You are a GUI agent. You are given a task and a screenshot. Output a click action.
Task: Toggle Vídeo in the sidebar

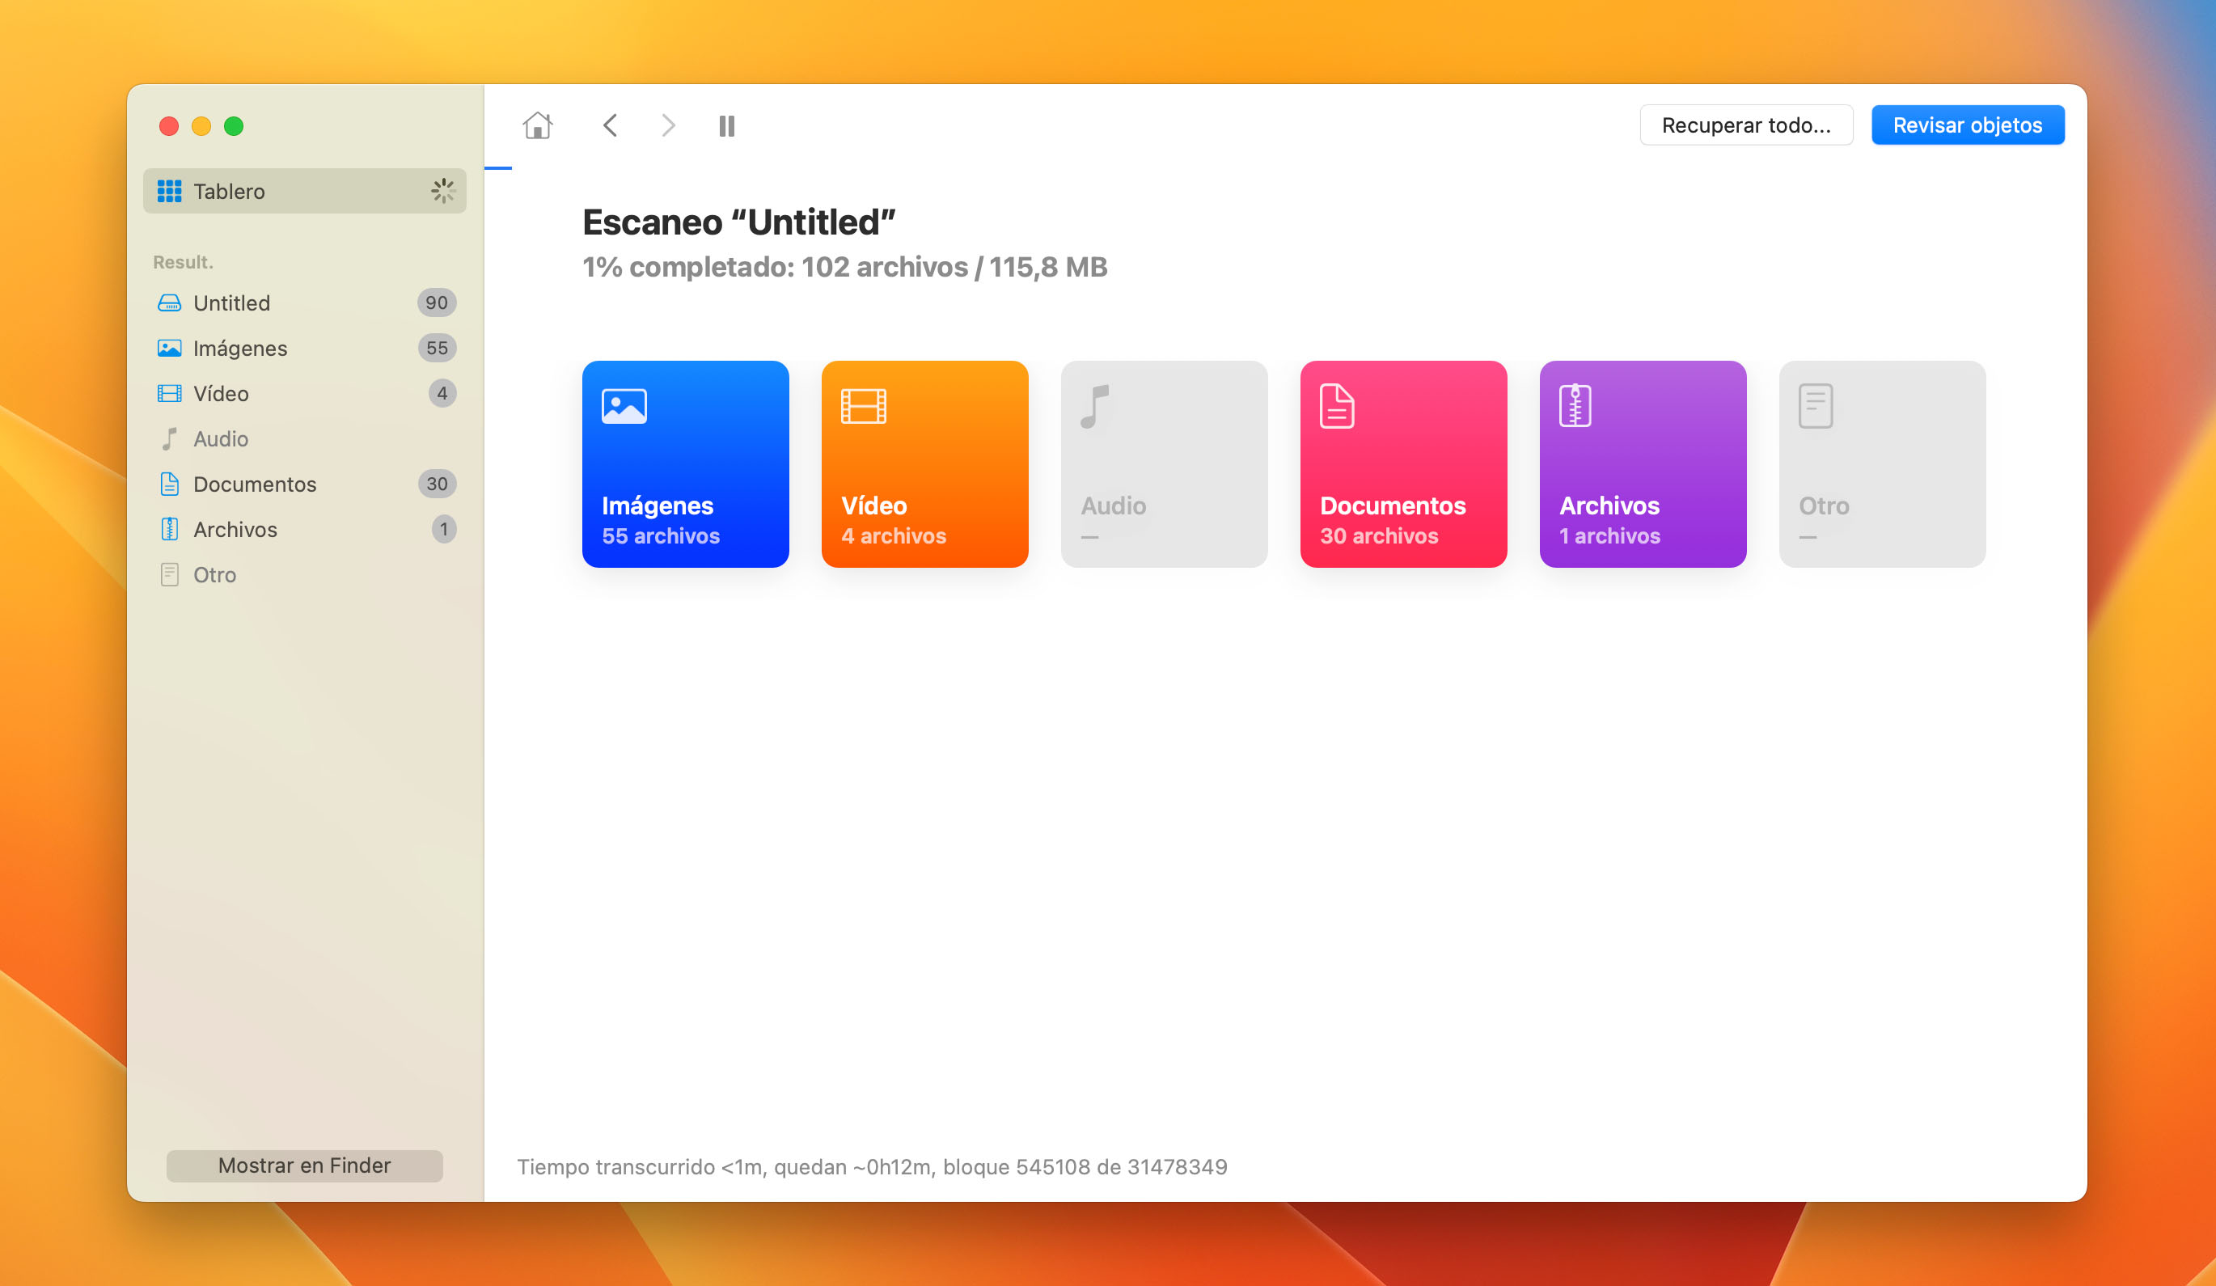(220, 392)
